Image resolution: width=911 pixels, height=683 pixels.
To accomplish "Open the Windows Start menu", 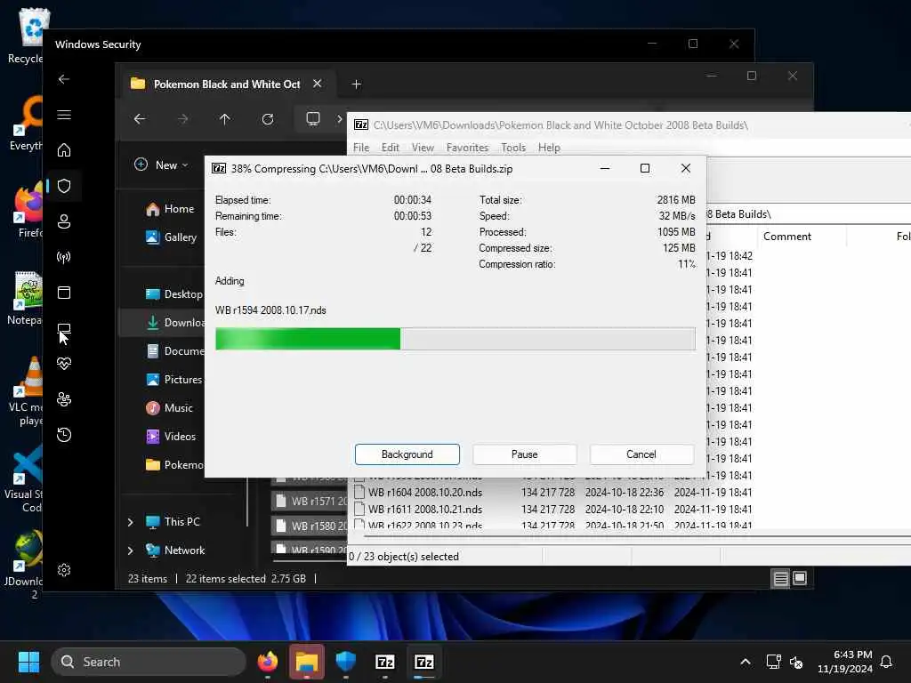I will pos(28,662).
